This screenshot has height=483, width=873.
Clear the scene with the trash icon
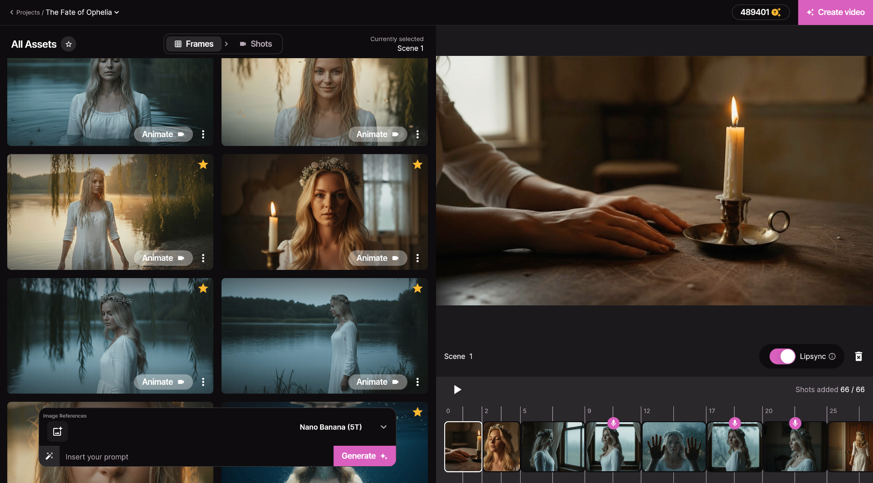tap(859, 356)
